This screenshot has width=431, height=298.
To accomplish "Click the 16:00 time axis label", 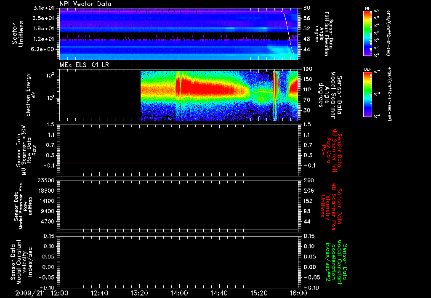I will (298, 293).
